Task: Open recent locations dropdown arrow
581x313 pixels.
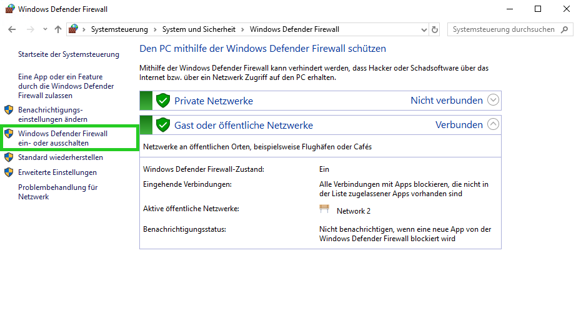Action: 45,29
